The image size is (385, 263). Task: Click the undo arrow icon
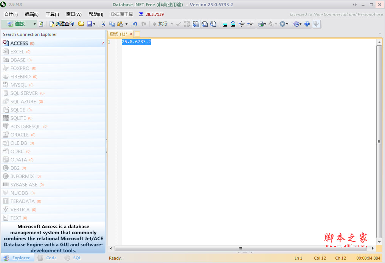click(x=135, y=24)
